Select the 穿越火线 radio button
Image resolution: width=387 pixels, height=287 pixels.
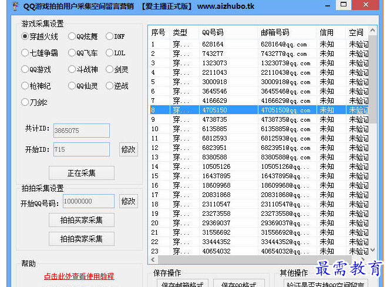(39, 36)
